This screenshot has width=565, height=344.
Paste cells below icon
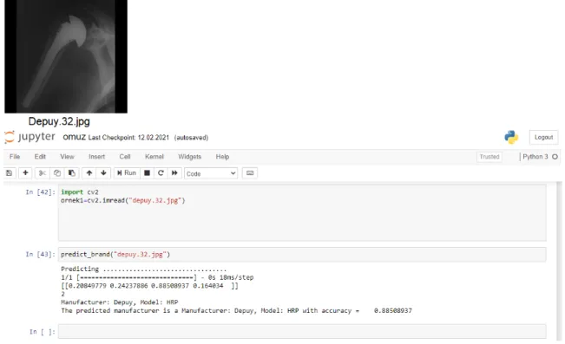72,173
